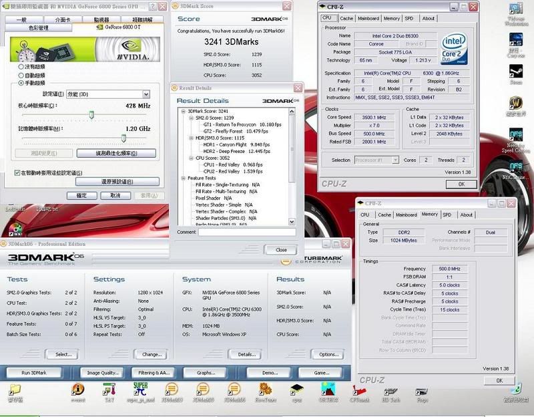534x417 pixels.
Task: Open the 設定值 效能 (3D) dropdown
Action: (x=108, y=94)
